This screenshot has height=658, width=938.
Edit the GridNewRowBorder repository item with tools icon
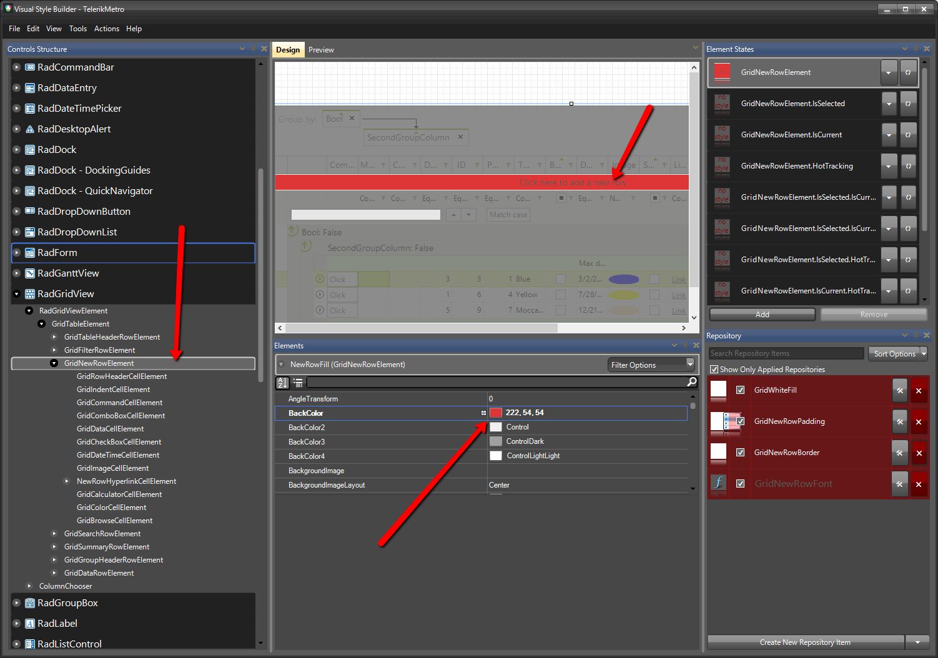(900, 453)
